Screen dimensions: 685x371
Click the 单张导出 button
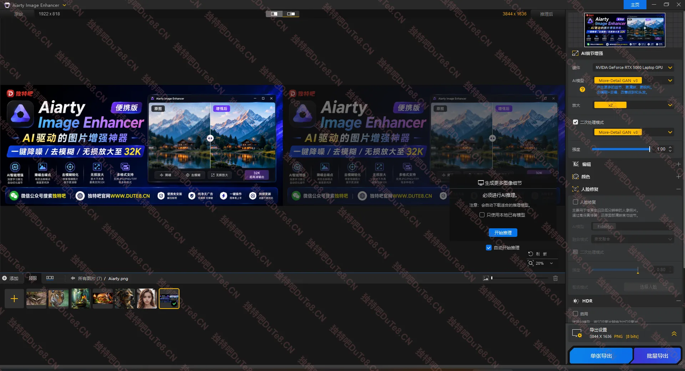click(x=601, y=356)
